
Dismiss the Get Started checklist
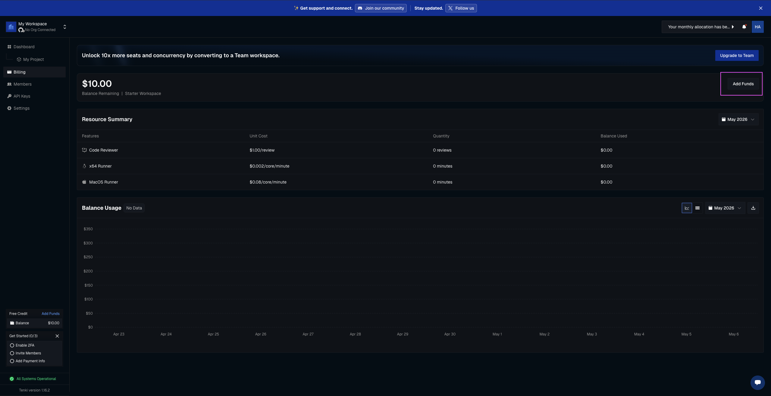57,336
